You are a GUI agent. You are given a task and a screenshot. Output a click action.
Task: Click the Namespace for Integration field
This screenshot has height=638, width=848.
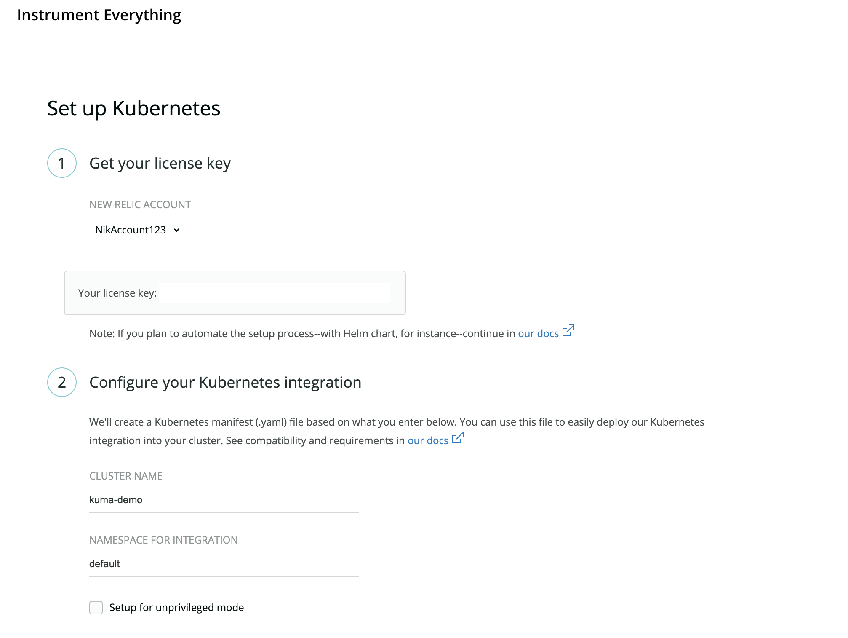224,564
